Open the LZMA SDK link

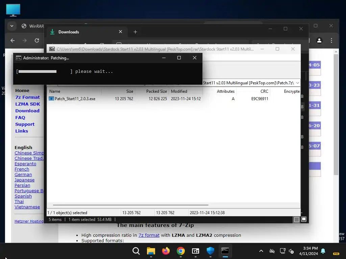(x=28, y=104)
